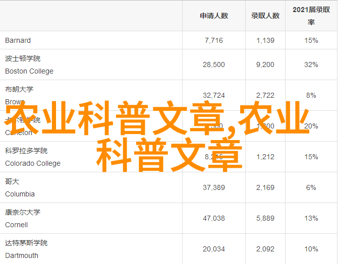Click the 录取人数 column header
The height and width of the screenshot is (264, 338).
(x=265, y=16)
